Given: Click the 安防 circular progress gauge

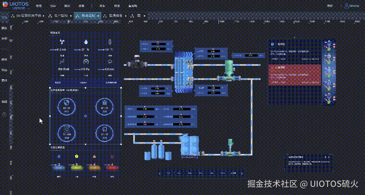Looking at the screenshot, I should pyautogui.click(x=66, y=106).
